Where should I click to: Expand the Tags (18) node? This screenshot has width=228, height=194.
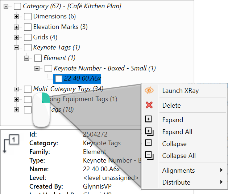[16, 110]
